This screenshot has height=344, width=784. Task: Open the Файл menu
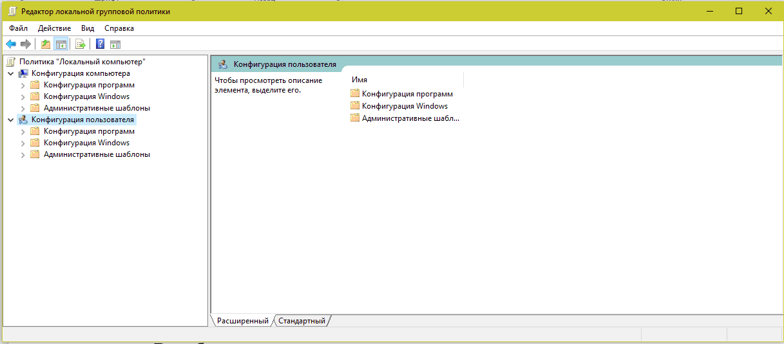[19, 28]
